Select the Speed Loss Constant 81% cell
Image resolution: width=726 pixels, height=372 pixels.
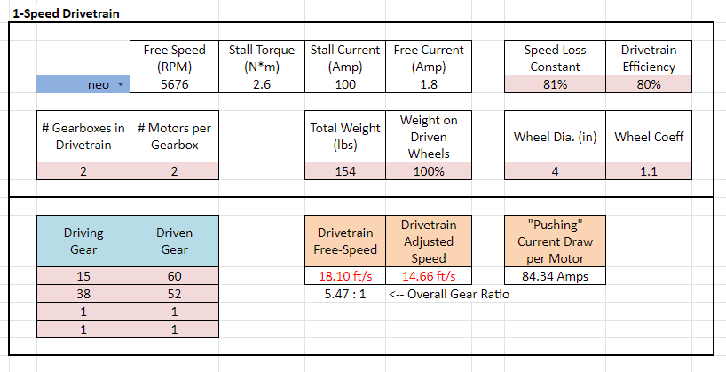pos(555,84)
